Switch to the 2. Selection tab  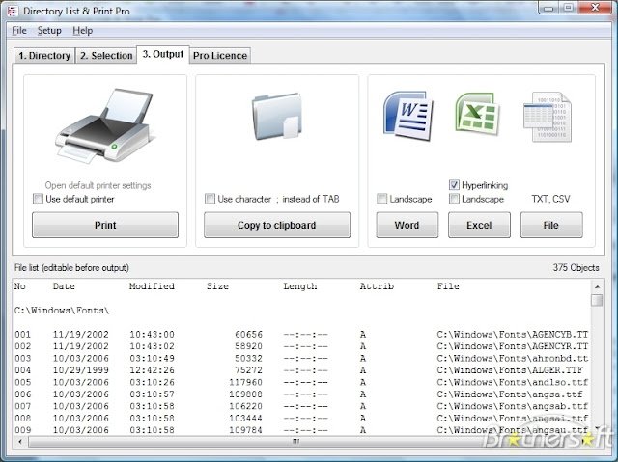[106, 56]
